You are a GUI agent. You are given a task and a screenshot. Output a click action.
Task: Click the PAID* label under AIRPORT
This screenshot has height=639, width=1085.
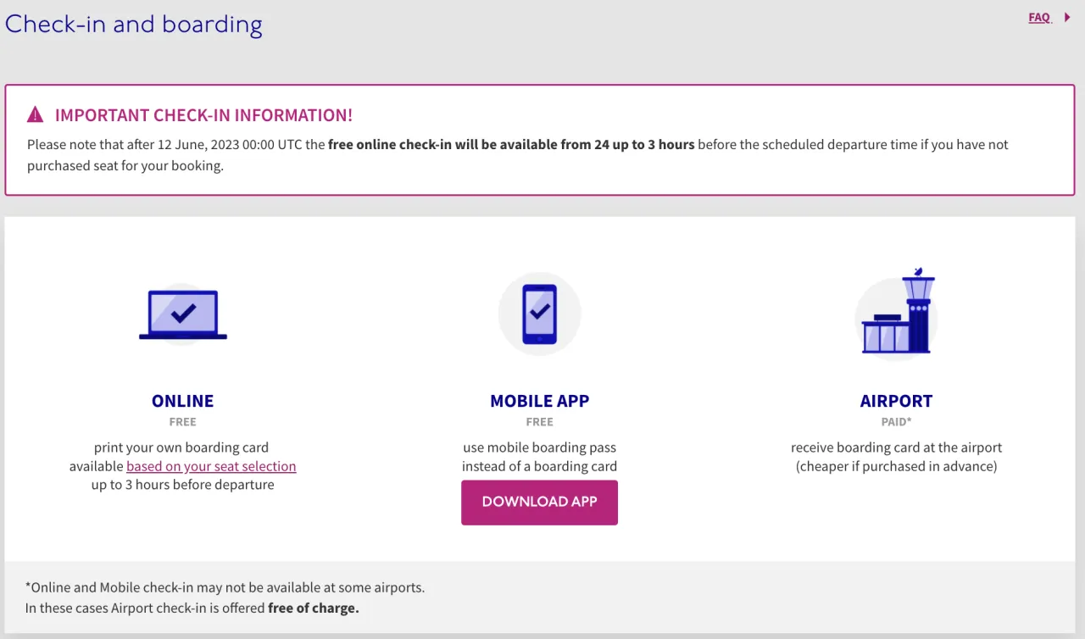pos(896,421)
